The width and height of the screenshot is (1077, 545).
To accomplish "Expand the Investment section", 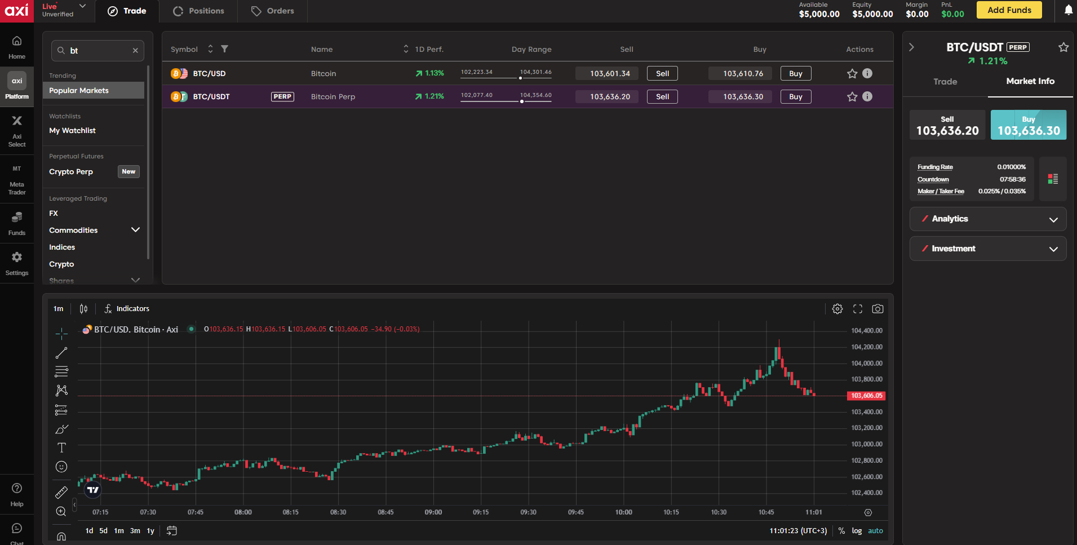I will (987, 249).
